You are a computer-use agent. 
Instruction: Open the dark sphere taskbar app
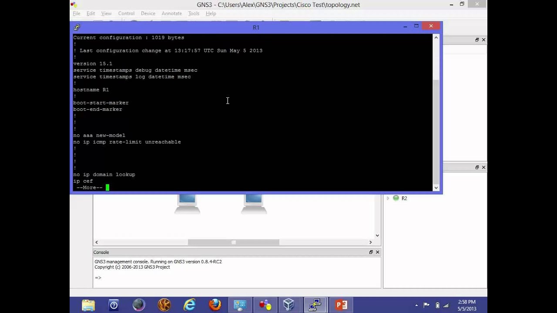[x=139, y=305]
